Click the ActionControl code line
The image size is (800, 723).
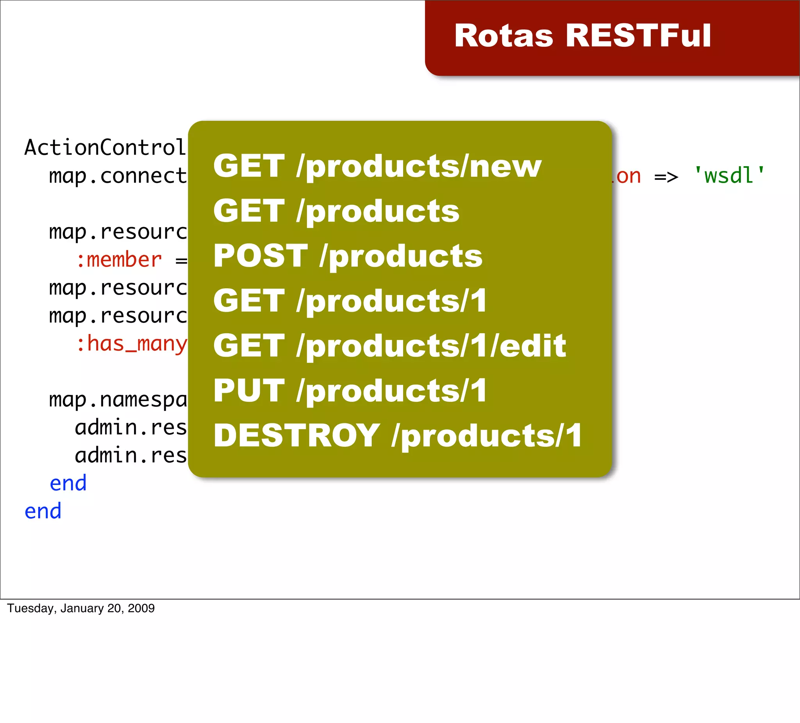pyautogui.click(x=105, y=148)
